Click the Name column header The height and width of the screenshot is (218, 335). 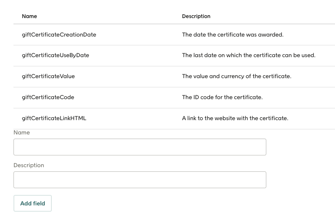[29, 16]
